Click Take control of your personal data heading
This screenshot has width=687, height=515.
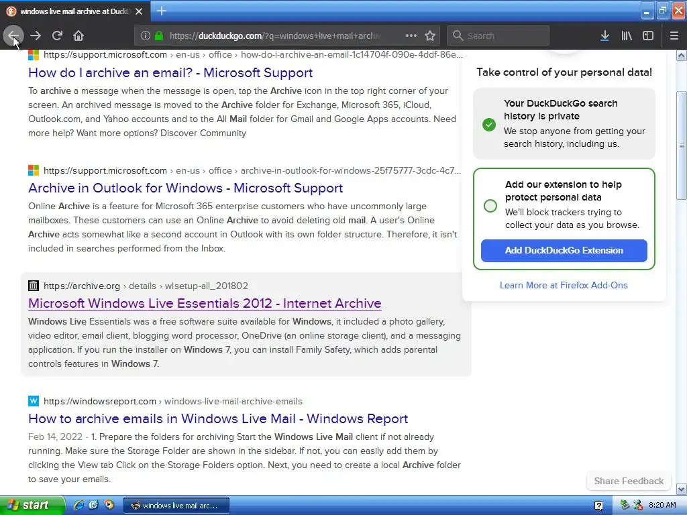click(564, 72)
